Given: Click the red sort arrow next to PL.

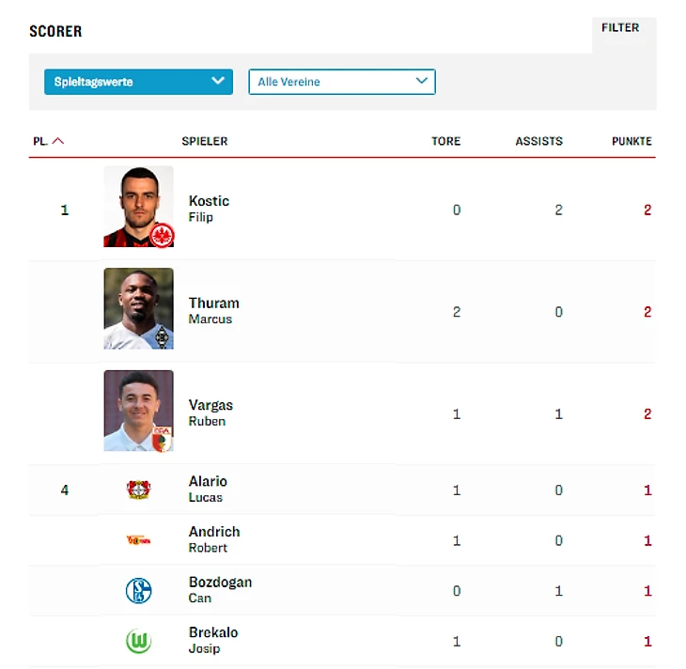Looking at the screenshot, I should 58,141.
